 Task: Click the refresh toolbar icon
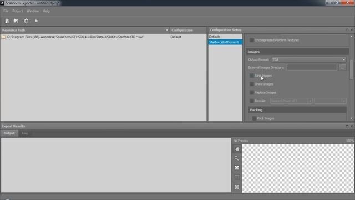tap(26, 21)
